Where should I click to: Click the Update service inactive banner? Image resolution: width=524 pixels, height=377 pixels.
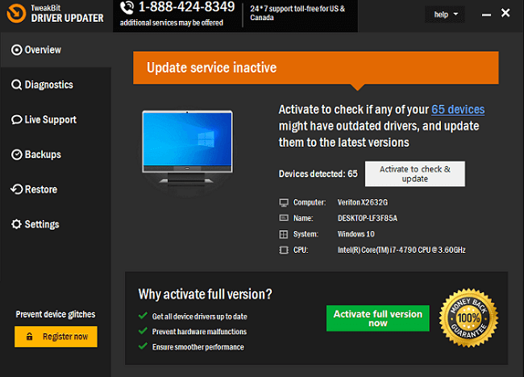coord(316,68)
